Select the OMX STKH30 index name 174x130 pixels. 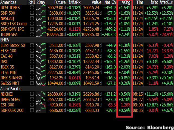pyautogui.click(x=11, y=78)
